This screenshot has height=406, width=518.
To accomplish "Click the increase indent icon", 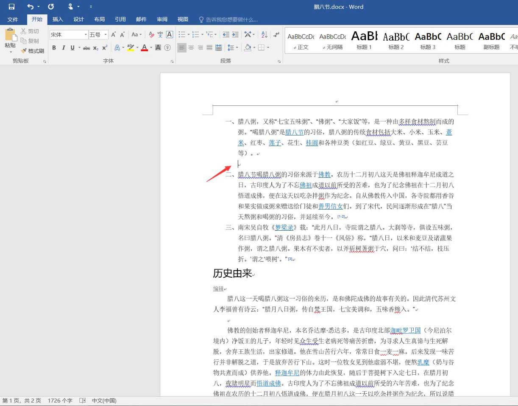I will [235, 35].
